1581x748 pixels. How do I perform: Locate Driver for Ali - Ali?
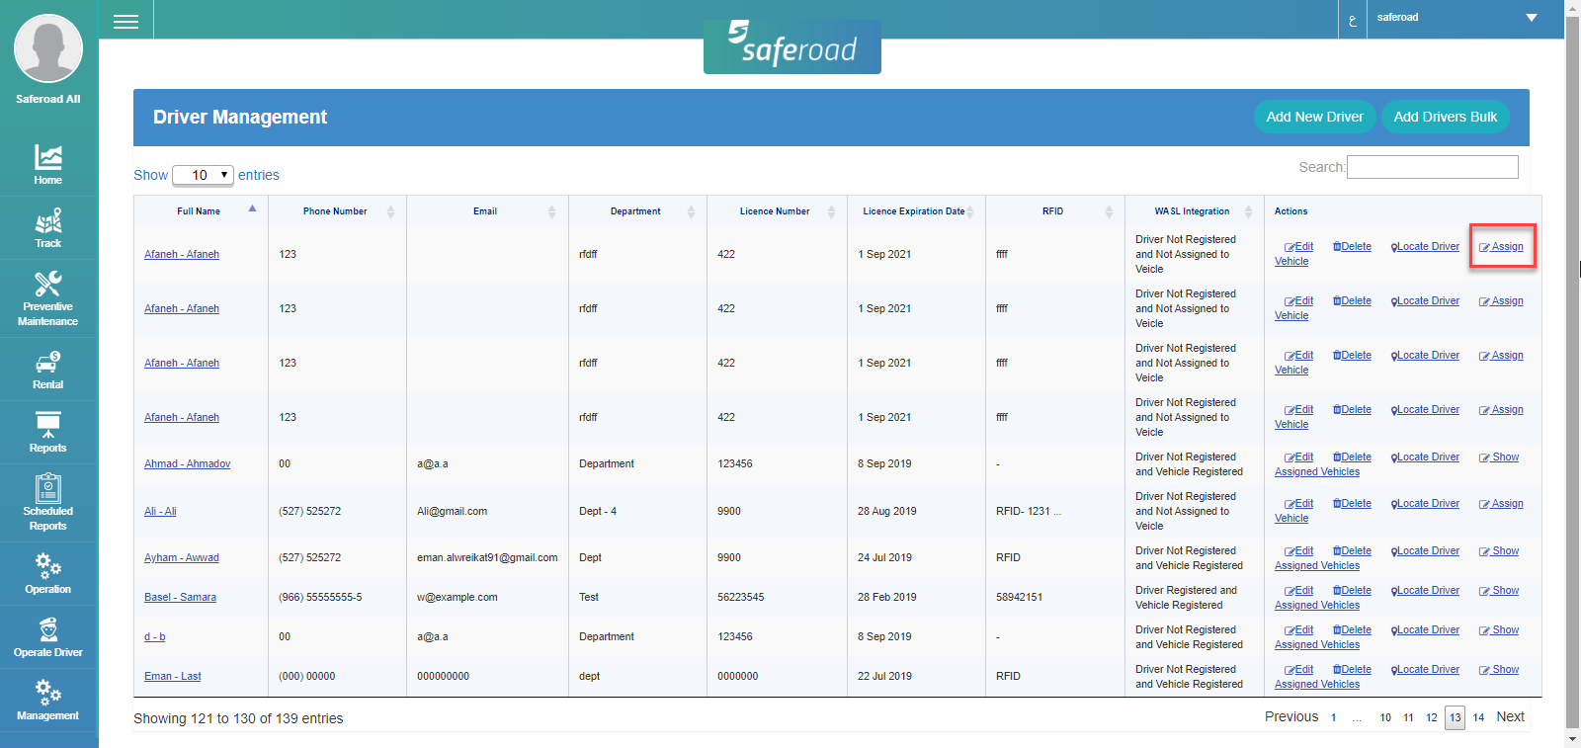tap(1425, 503)
